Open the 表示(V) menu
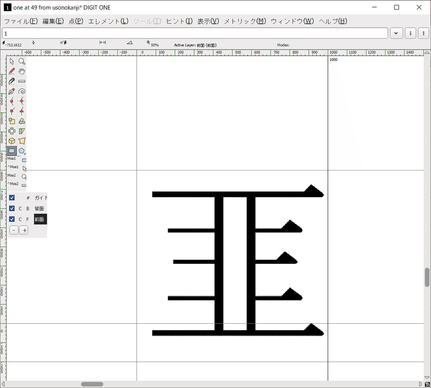This screenshot has height=388, width=431. point(208,21)
